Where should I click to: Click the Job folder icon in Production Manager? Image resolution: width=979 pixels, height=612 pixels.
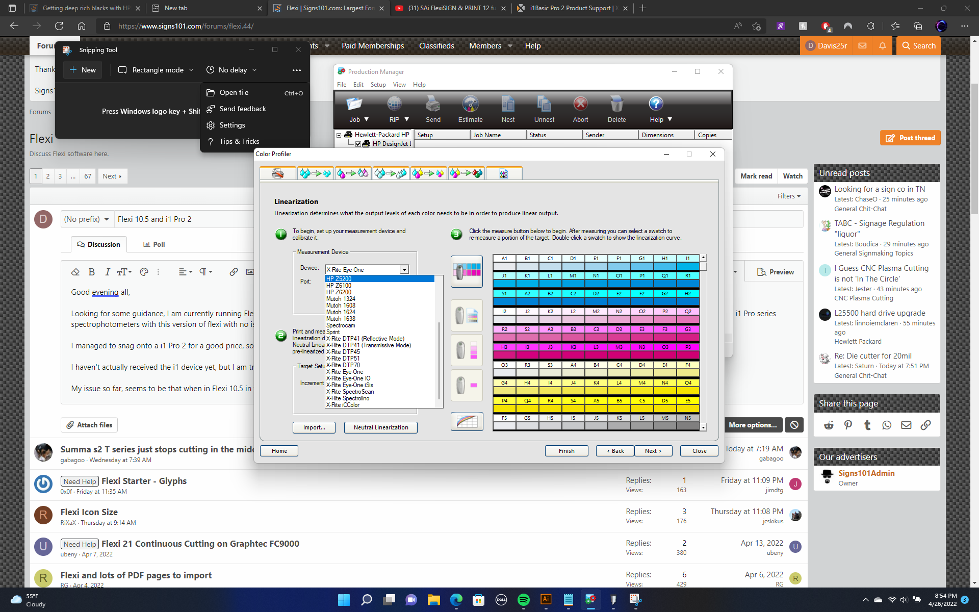[x=354, y=104]
